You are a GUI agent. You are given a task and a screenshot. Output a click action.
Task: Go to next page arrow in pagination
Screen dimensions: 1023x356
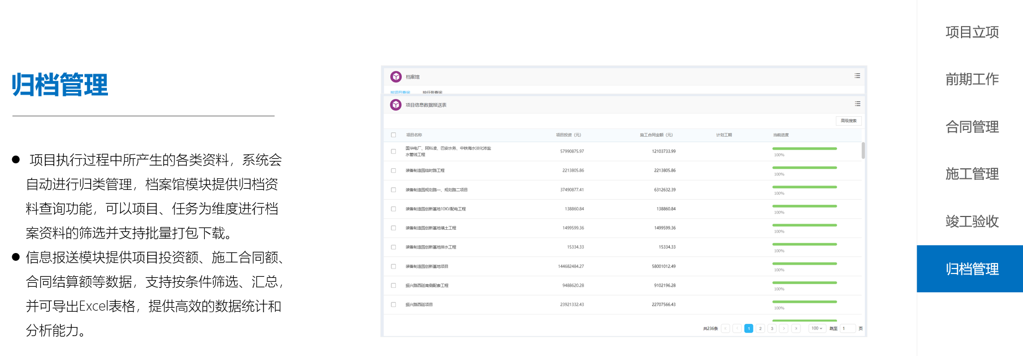click(784, 328)
